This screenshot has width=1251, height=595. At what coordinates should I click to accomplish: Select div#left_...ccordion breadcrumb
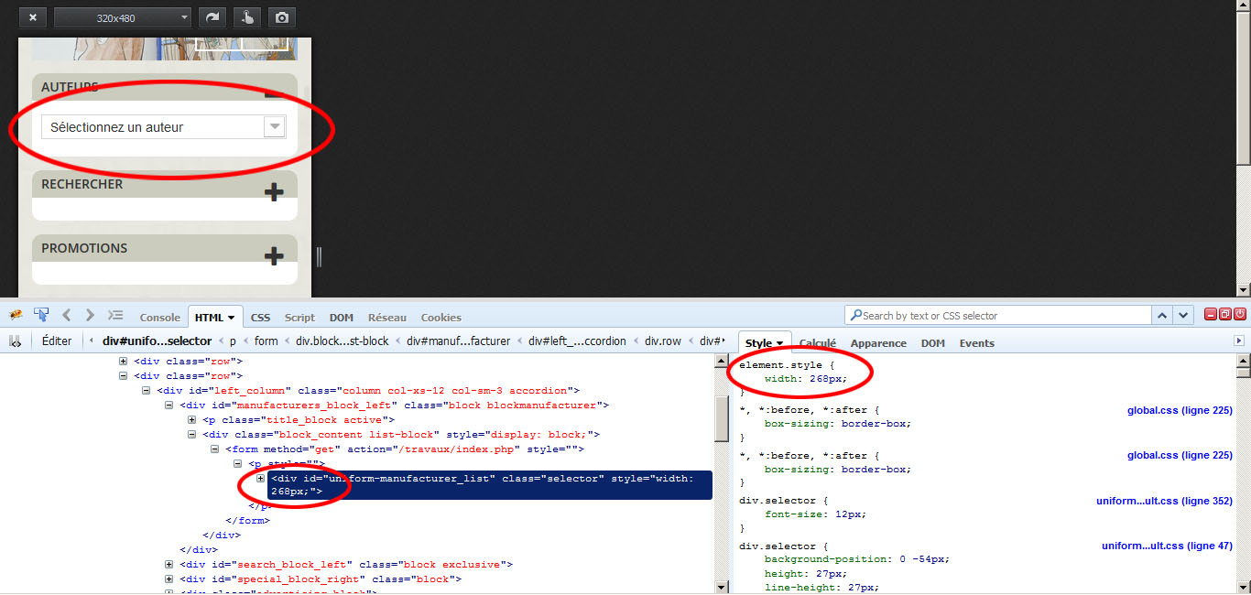click(577, 341)
